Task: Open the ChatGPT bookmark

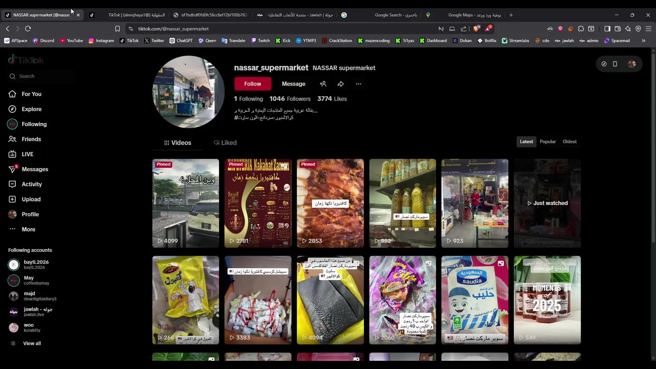Action: point(181,40)
